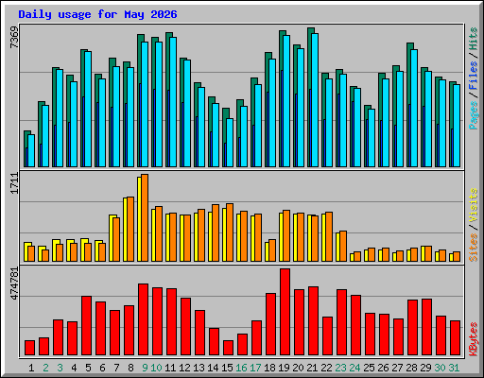
Task: Click the Sites legend label
Action: pyautogui.click(x=474, y=248)
